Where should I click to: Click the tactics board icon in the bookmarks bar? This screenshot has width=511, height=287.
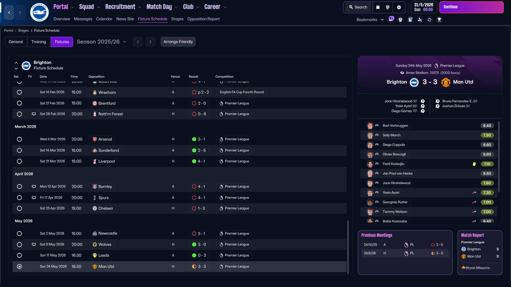410,20
